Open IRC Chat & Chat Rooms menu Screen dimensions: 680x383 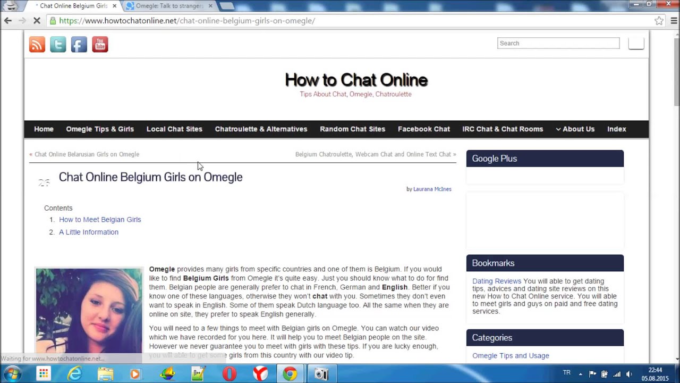pos(503,129)
